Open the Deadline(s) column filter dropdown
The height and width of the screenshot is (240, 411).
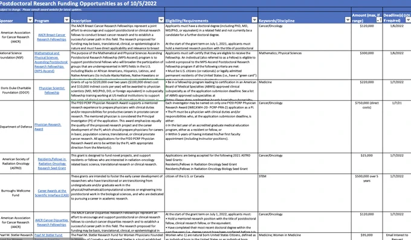click(x=409, y=20)
